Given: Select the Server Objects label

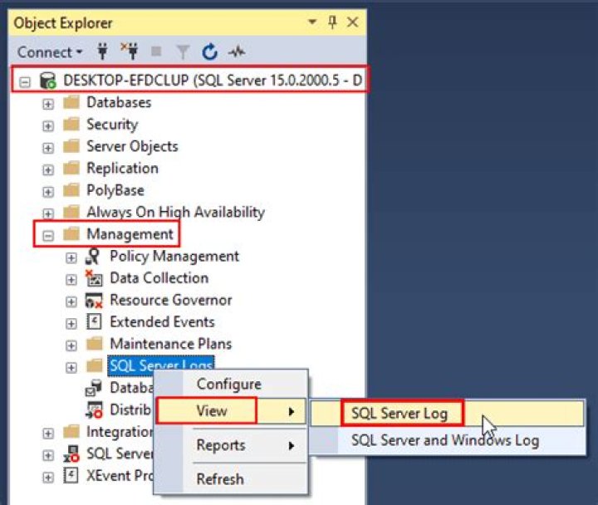Looking at the screenshot, I should [x=132, y=146].
